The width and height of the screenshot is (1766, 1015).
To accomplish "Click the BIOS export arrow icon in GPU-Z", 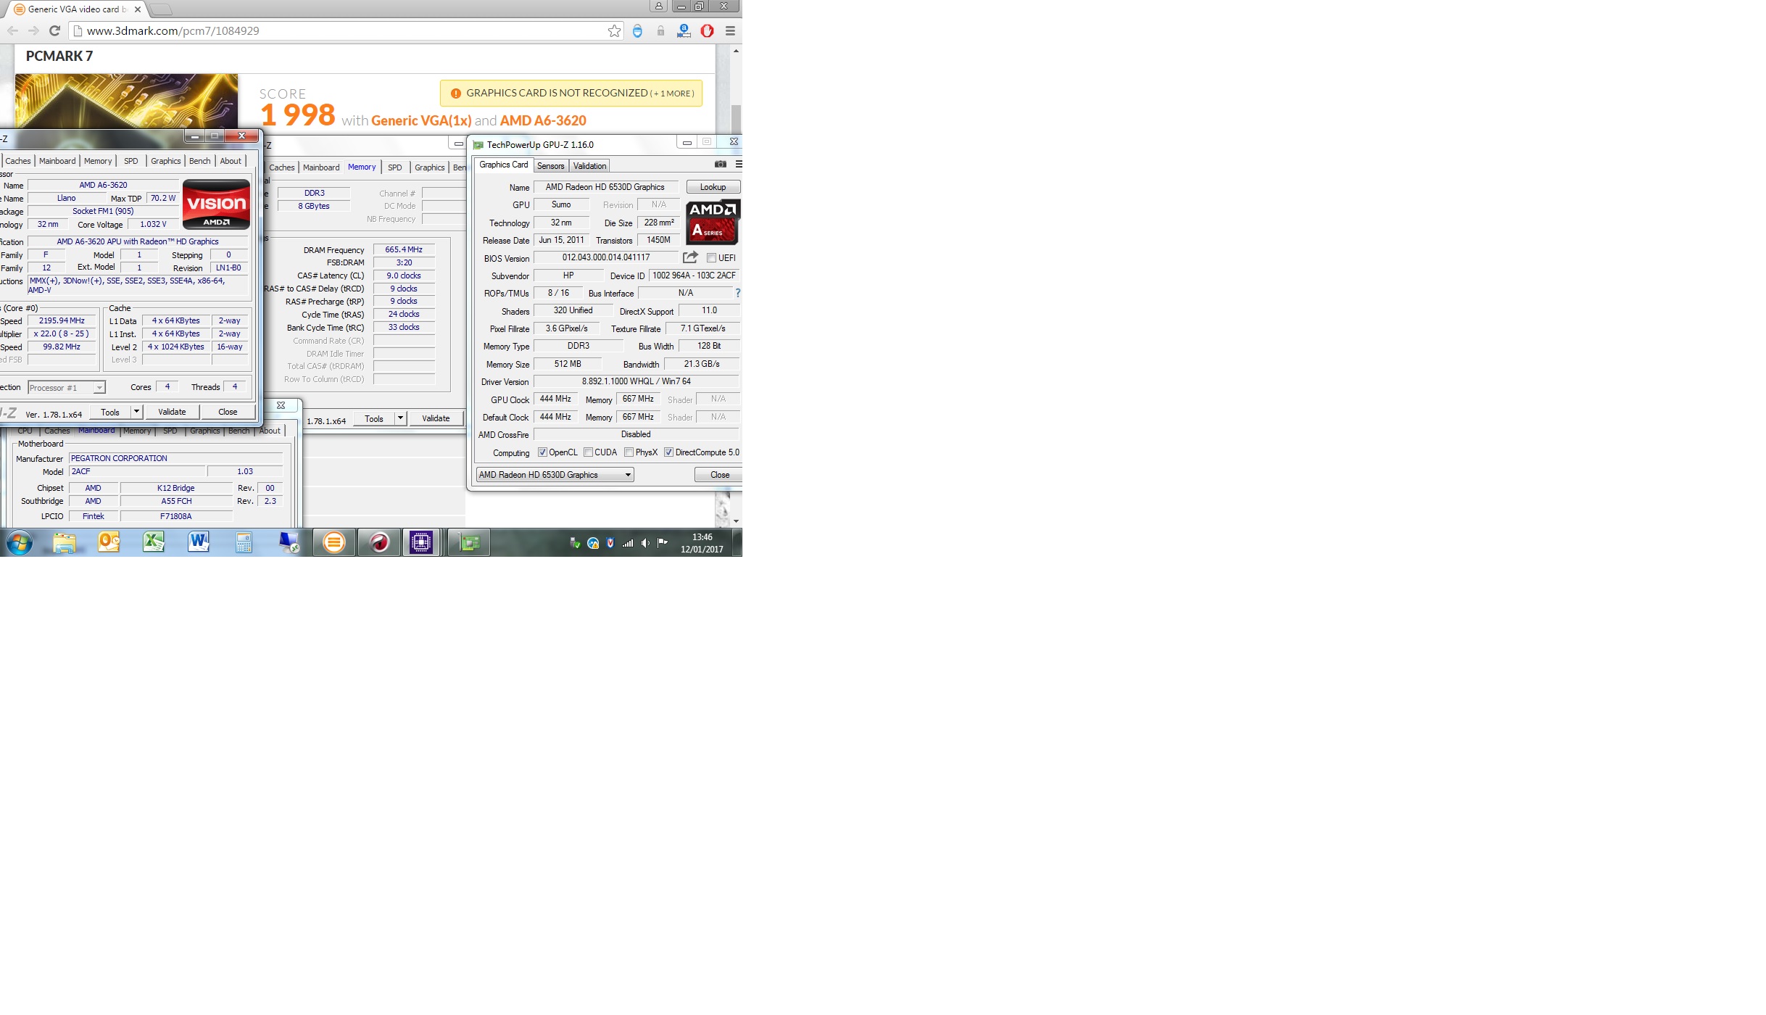I will (x=690, y=257).
